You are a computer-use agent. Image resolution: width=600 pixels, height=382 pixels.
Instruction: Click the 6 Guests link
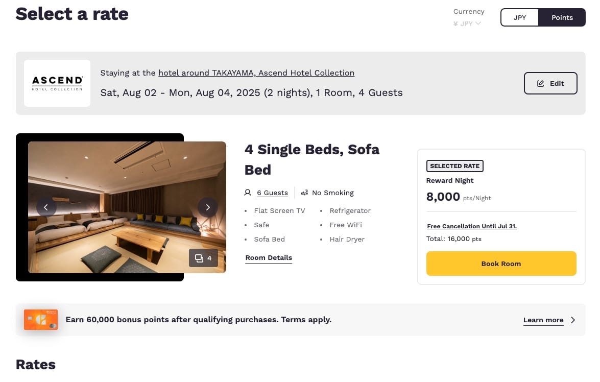point(272,193)
